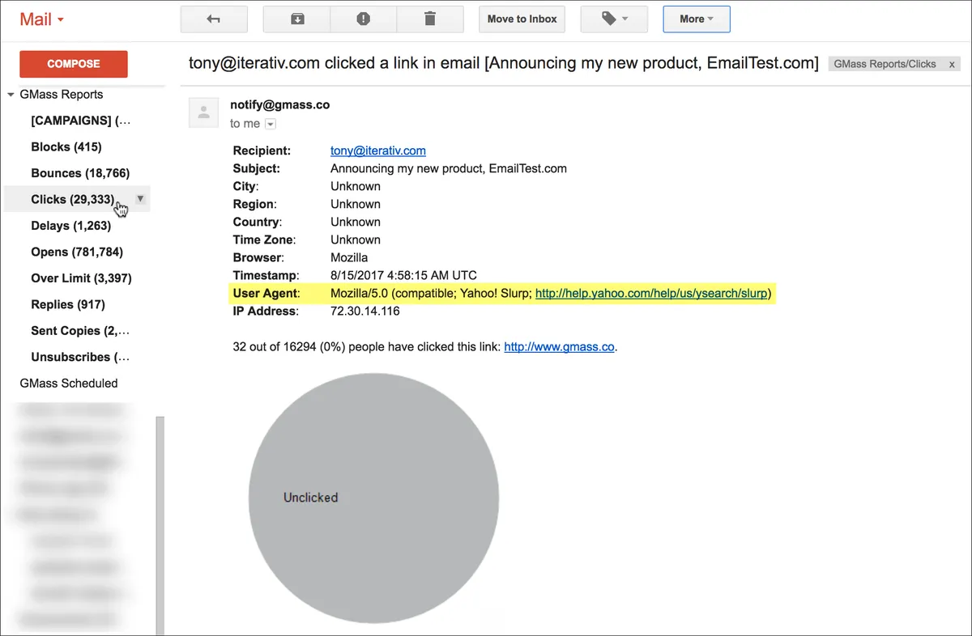The image size is (972, 636).
Task: Collapse the GMass Reports label tree
Action: tap(11, 95)
